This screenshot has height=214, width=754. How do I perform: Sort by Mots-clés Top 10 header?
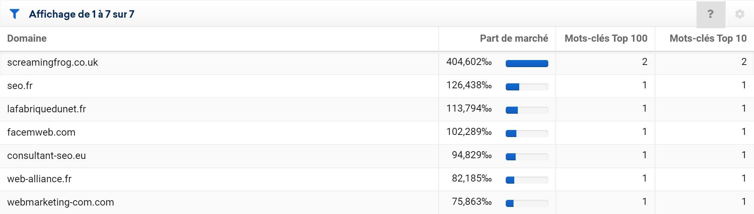pos(708,38)
